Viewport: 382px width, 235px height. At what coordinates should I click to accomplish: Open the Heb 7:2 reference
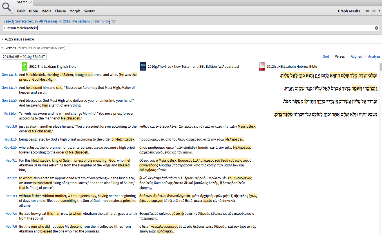11,178
